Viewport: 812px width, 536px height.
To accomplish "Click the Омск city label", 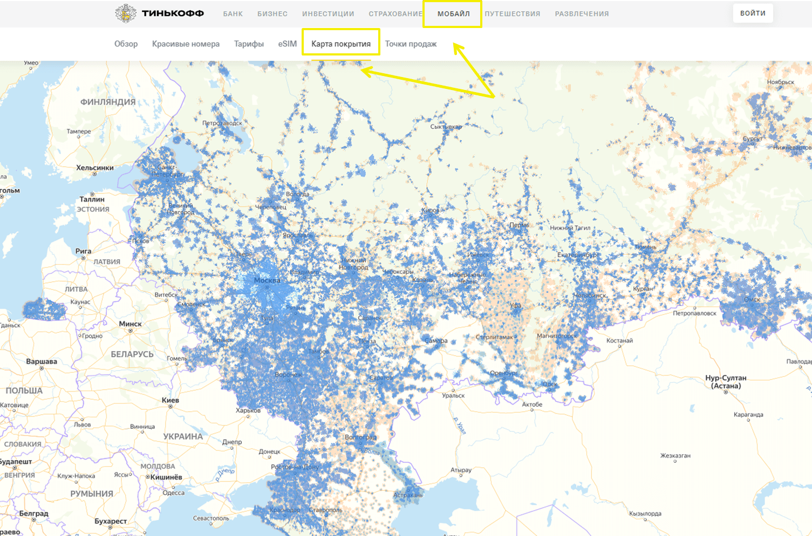I will tap(752, 300).
